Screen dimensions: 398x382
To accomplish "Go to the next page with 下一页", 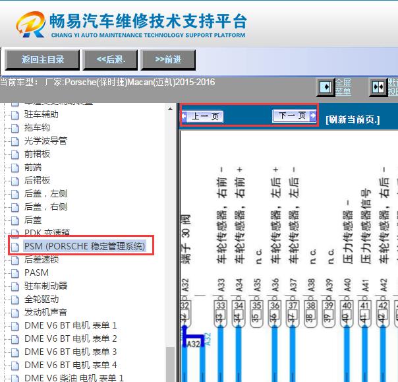I will click(294, 115).
